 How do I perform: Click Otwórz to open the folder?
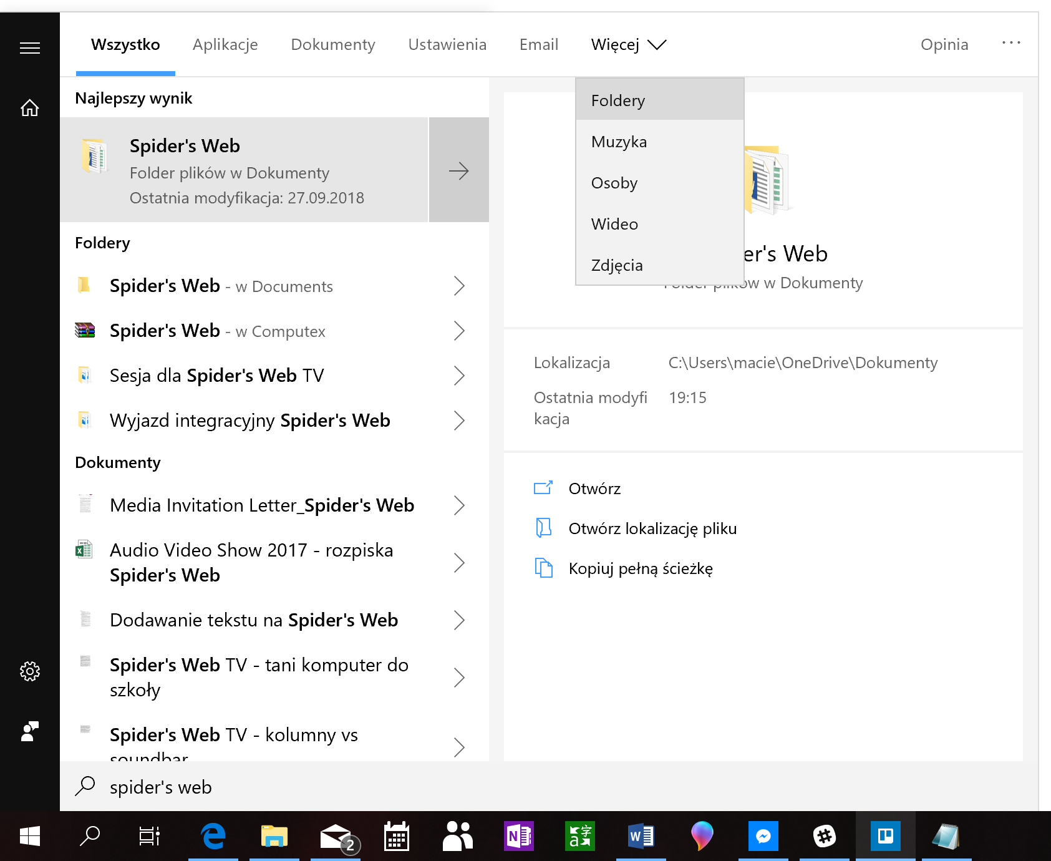click(x=594, y=489)
